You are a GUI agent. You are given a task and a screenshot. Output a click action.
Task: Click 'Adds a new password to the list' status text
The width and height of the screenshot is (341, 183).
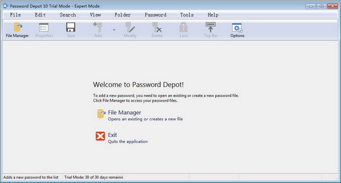click(31, 177)
